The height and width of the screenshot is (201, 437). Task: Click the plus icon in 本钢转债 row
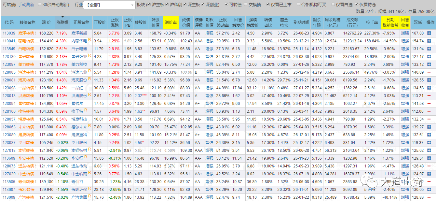tap(430, 151)
